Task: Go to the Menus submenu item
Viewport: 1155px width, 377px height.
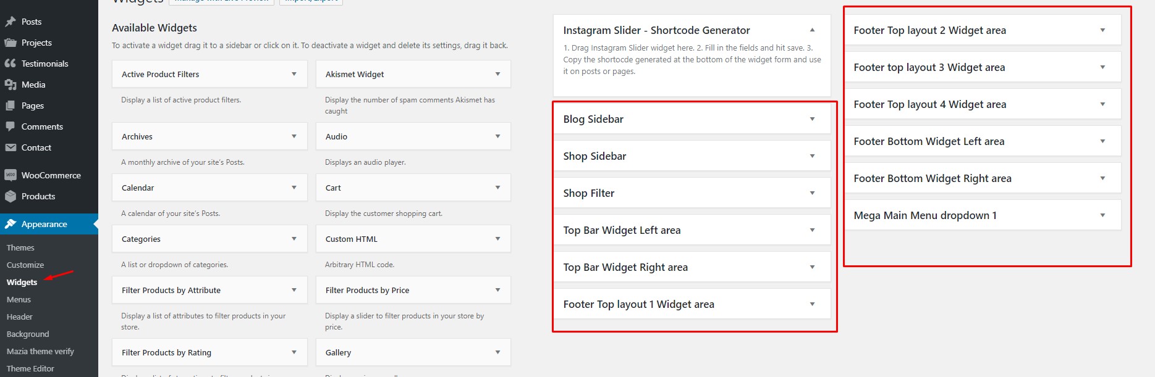Action: click(x=19, y=299)
